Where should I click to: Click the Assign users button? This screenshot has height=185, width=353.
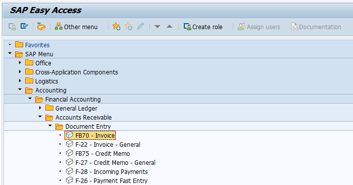pyautogui.click(x=259, y=27)
